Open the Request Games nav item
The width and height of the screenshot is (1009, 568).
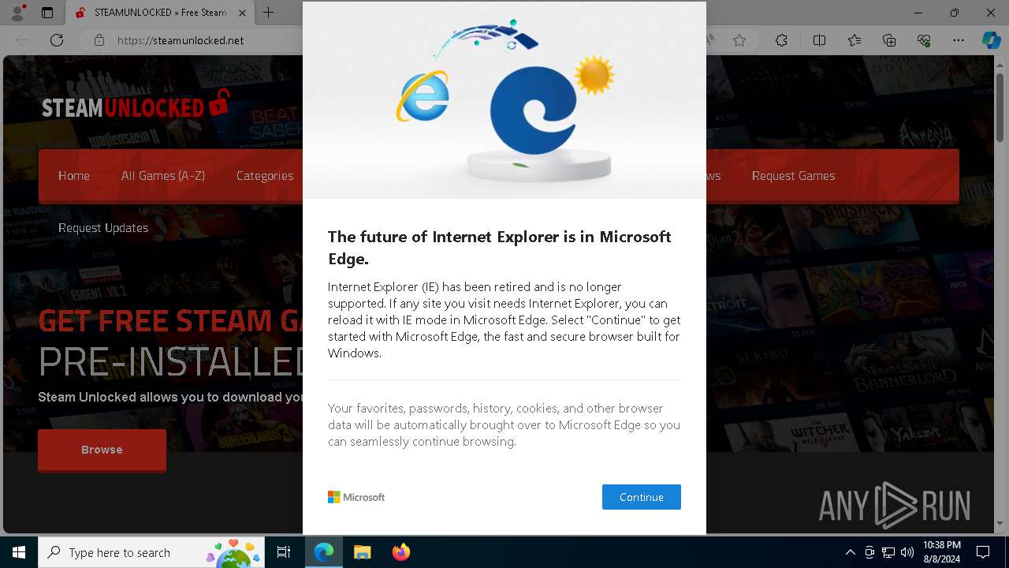793,176
